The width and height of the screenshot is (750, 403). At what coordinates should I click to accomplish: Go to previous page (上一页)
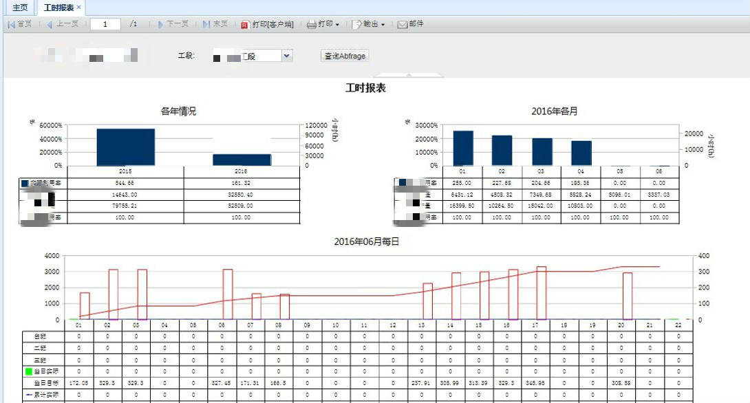coord(63,24)
